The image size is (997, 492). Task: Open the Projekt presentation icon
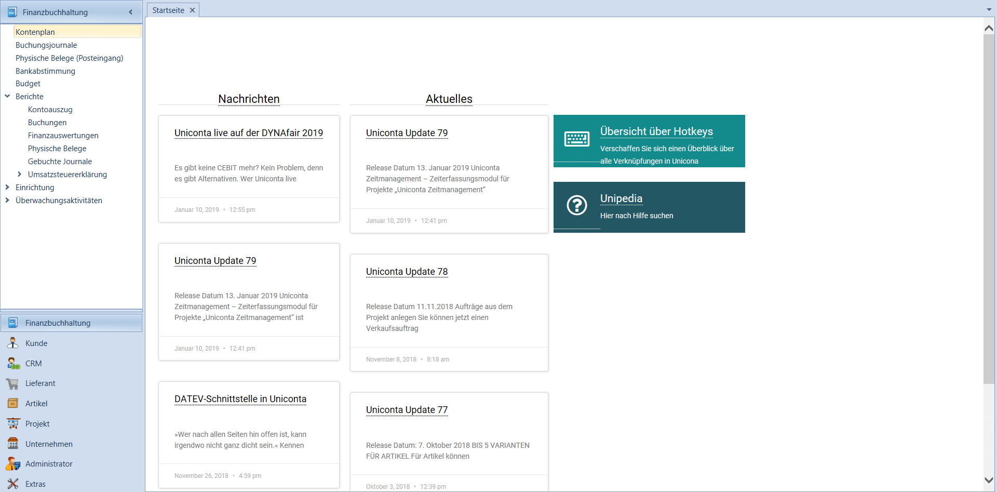pyautogui.click(x=13, y=423)
